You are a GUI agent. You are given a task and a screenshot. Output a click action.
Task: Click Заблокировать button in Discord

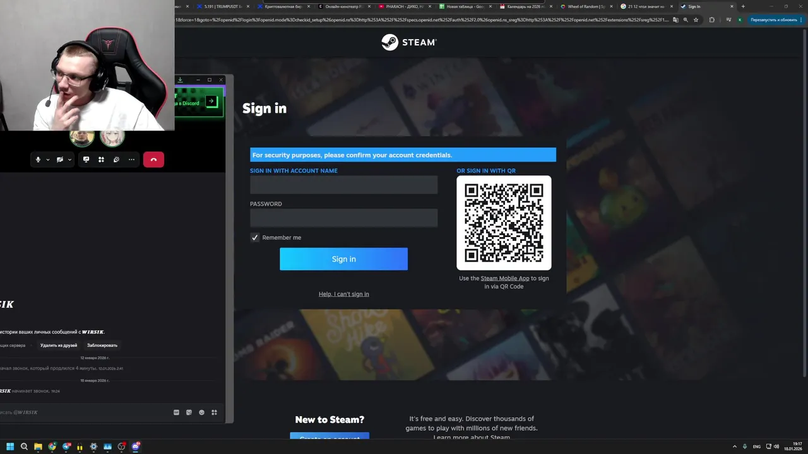[102, 345]
